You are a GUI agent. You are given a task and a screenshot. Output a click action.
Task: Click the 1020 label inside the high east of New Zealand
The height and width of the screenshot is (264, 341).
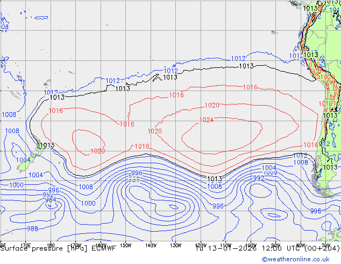click(98, 151)
